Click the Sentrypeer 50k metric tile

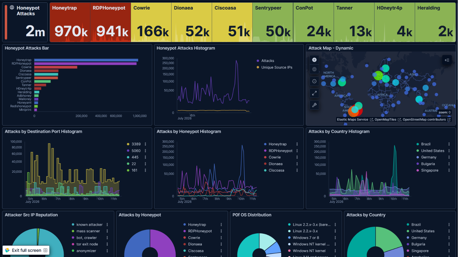(273, 22)
